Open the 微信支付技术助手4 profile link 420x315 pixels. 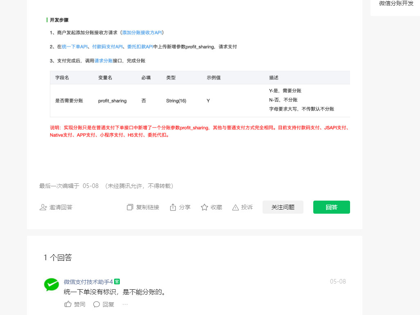point(88,282)
